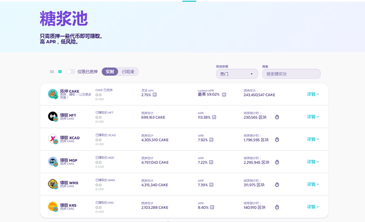Click timer icon in HFT pool row

point(277,117)
